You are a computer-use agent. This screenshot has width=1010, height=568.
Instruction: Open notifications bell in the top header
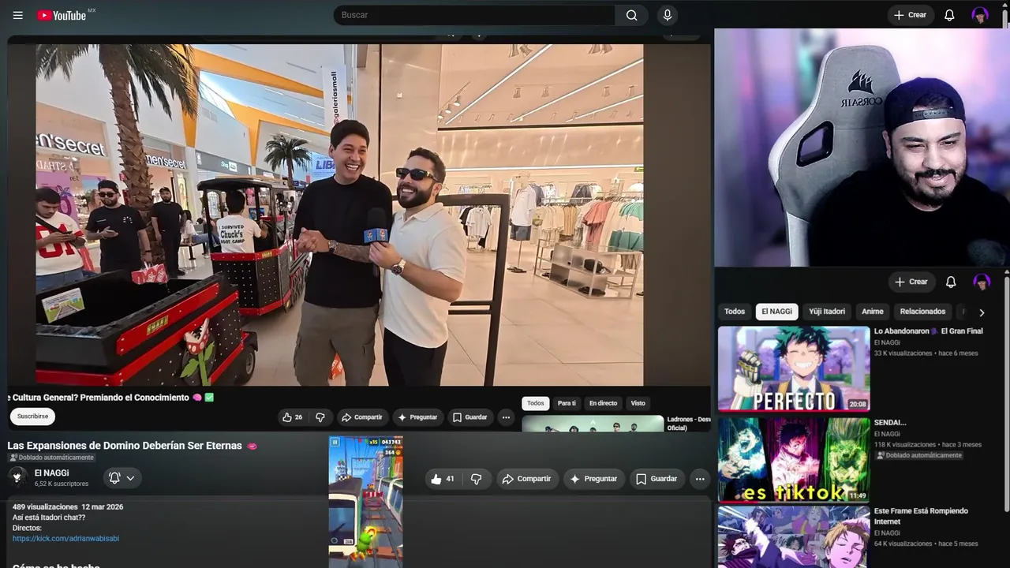point(949,15)
